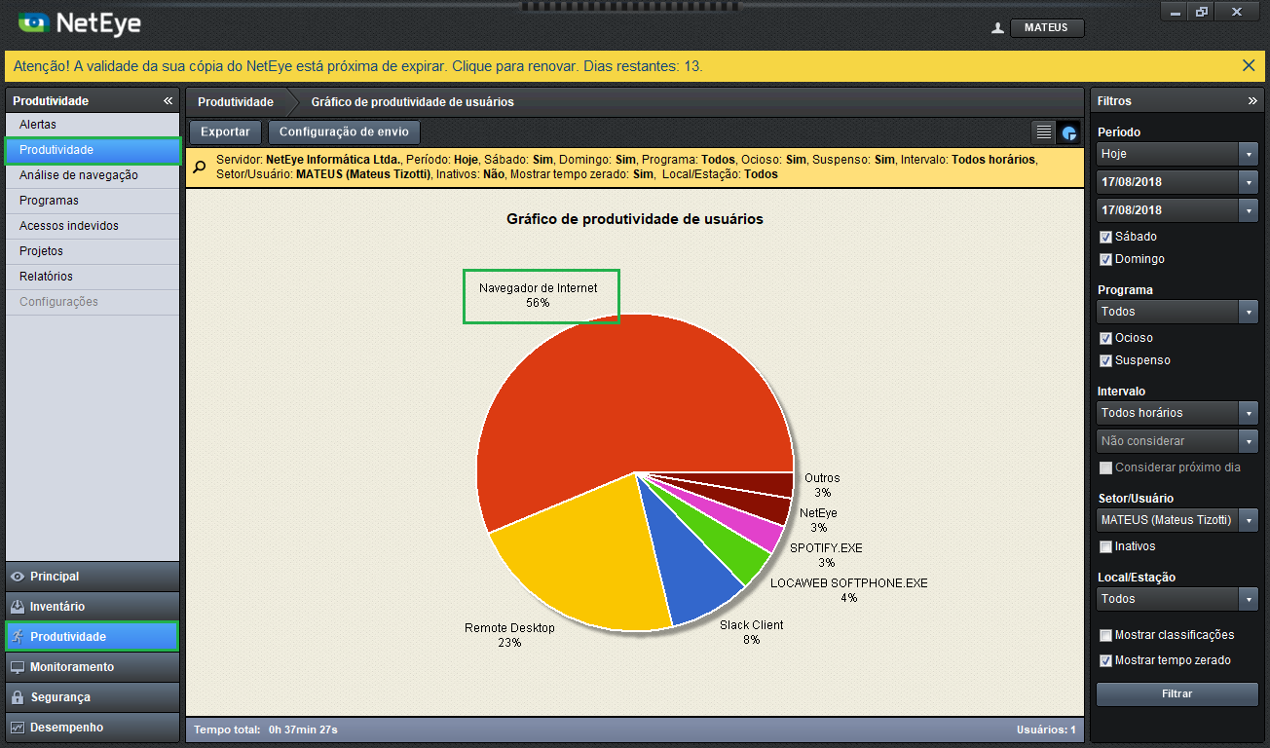Toggle the Ocioso checkbox
Screen dimensions: 1270x748
pos(1105,338)
